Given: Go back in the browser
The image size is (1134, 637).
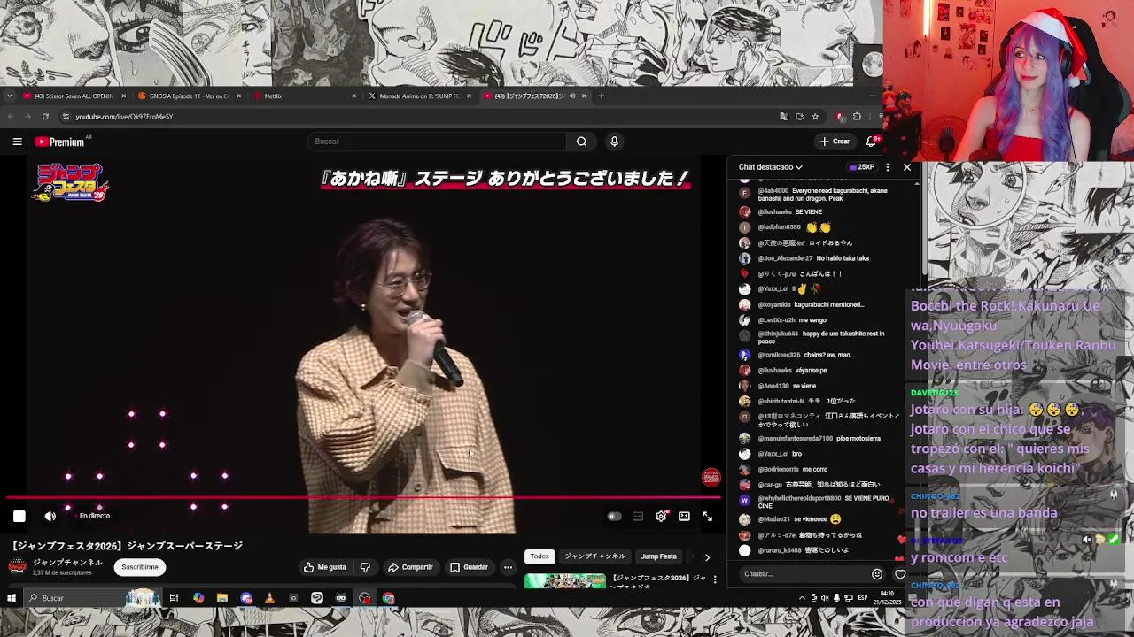Looking at the screenshot, I should [x=10, y=117].
